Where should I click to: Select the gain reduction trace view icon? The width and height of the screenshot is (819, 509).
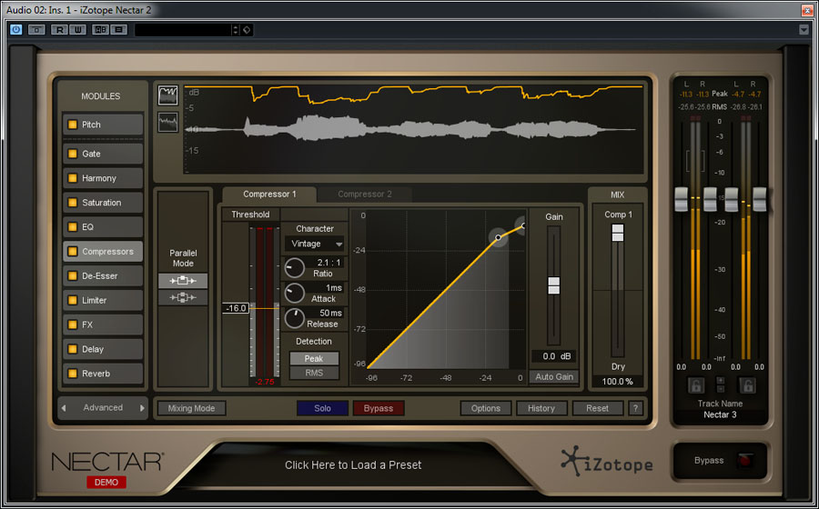coord(167,95)
